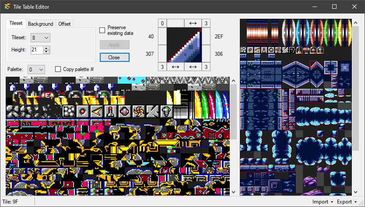Viewport: 365px width, 207px height.
Task: Click the tile table scrollbar down arrow
Action: pyautogui.click(x=355, y=192)
